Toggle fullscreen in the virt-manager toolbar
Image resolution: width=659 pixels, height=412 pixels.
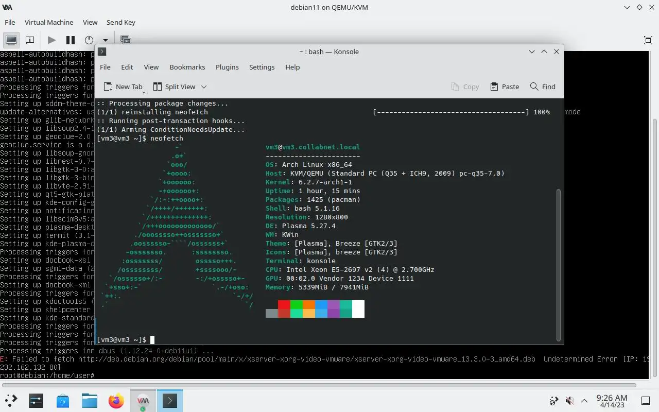click(x=648, y=40)
